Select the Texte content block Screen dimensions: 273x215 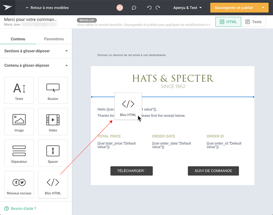(19, 90)
